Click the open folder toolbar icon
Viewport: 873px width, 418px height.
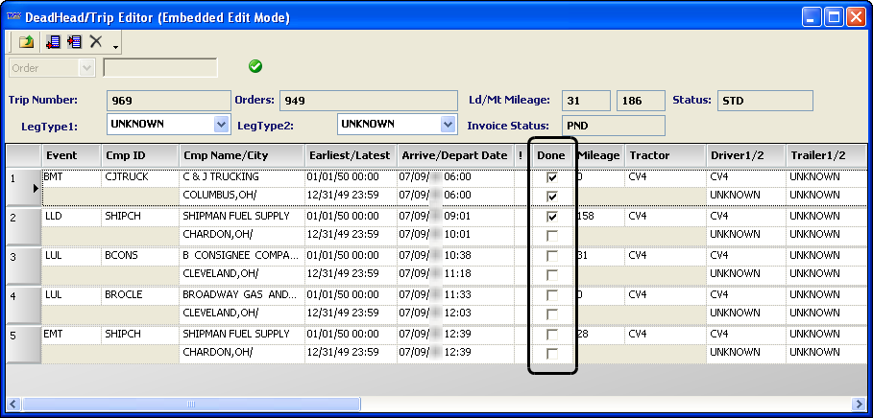pyautogui.click(x=26, y=41)
